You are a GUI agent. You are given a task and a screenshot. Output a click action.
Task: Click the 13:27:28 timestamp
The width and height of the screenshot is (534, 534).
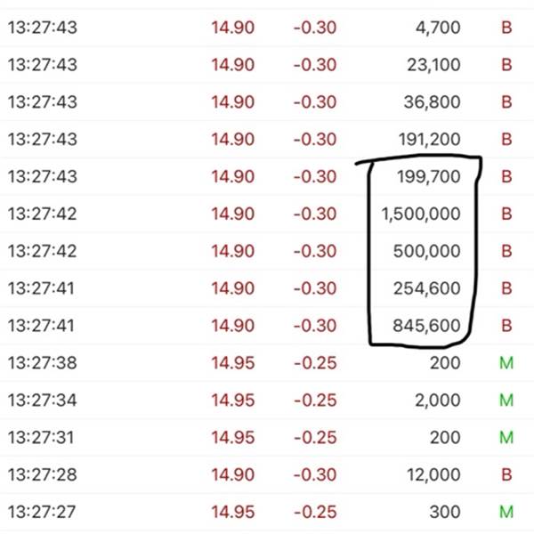coord(42,474)
